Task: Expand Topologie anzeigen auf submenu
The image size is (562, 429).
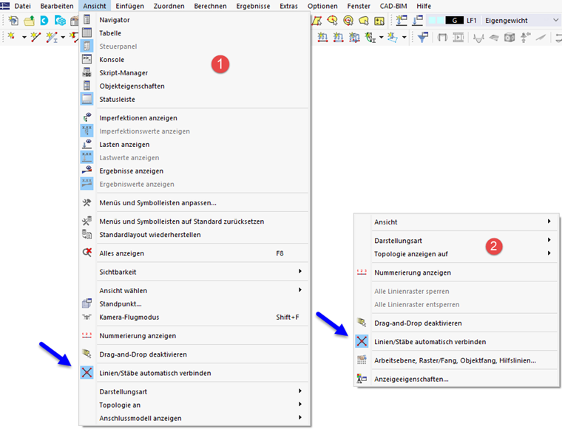Action: 456,254
